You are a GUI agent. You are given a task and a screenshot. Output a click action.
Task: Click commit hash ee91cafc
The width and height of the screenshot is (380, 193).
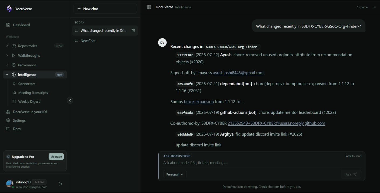(185, 84)
